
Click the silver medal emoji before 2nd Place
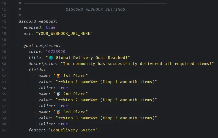click(x=58, y=94)
